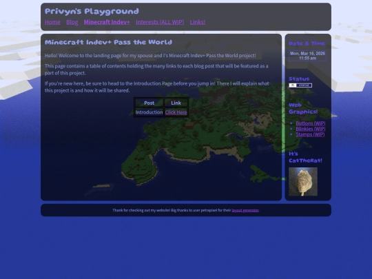Click the 'If you're new here' paragraph
This screenshot has width=372, height=279.
point(157,87)
